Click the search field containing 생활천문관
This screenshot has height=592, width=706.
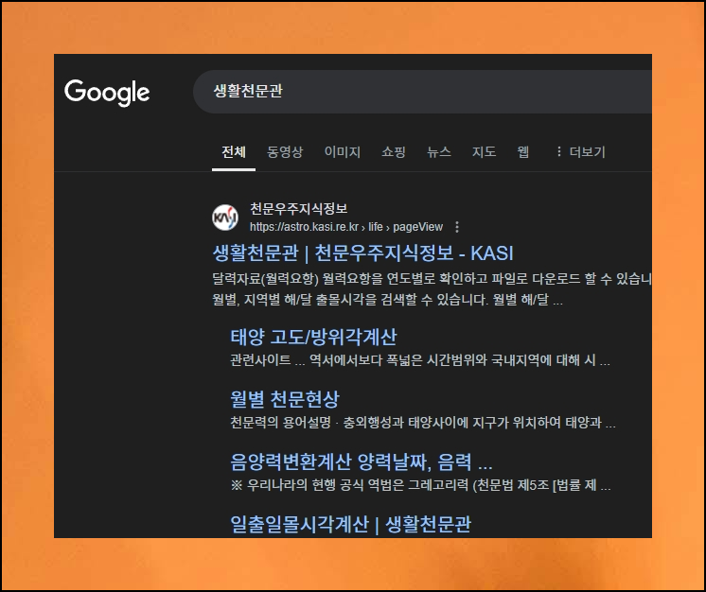click(x=422, y=92)
